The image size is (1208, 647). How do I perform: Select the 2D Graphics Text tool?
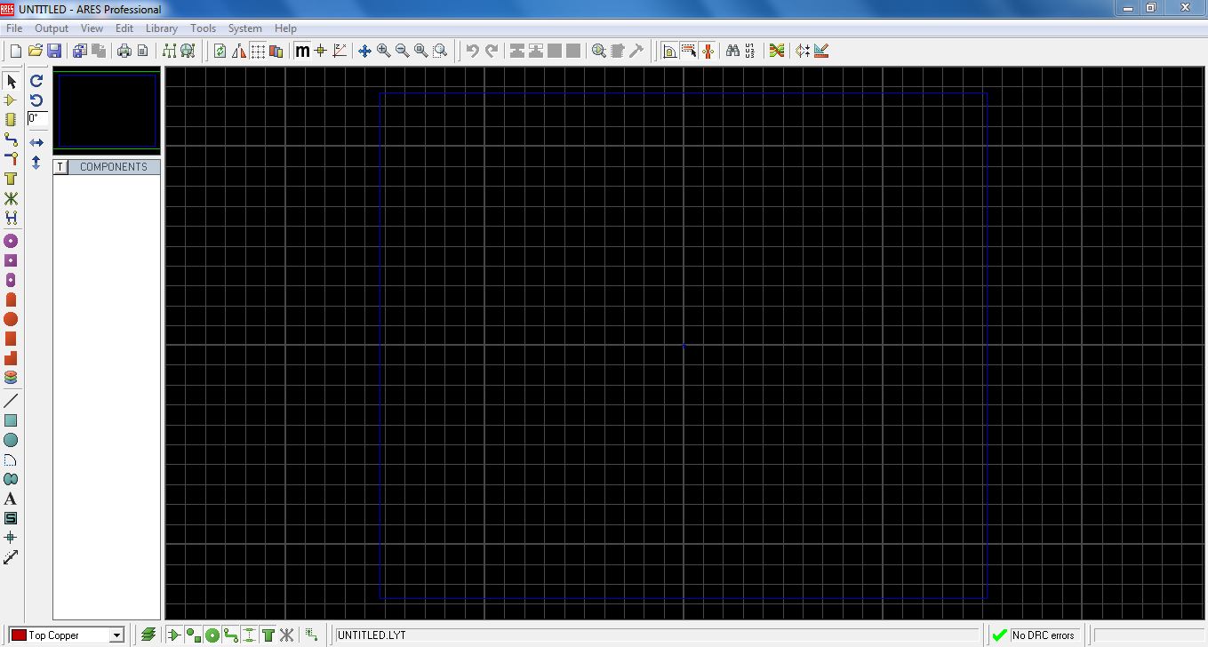(11, 499)
